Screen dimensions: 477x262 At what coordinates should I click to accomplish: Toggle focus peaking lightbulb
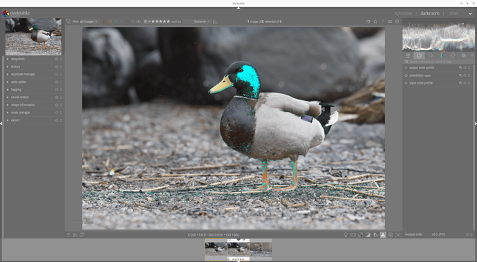click(x=346, y=235)
